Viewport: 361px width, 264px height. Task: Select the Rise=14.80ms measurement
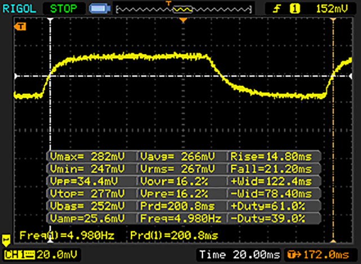pos(274,156)
